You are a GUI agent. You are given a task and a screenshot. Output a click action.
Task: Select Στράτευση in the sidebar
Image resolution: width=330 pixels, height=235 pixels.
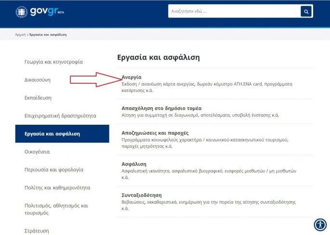pos(38,231)
